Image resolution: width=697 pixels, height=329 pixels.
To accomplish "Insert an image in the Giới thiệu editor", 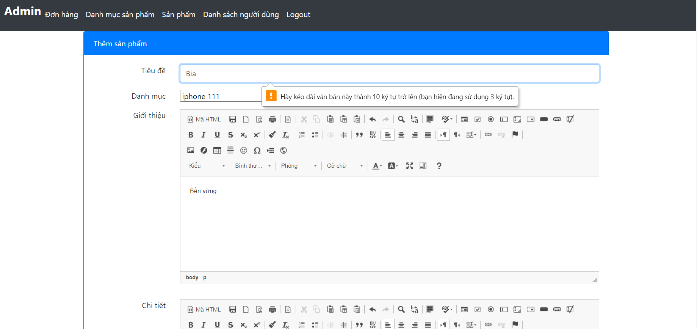I will click(x=191, y=151).
